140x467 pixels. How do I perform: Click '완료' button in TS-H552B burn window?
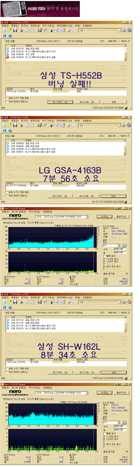[x=114, y=102]
